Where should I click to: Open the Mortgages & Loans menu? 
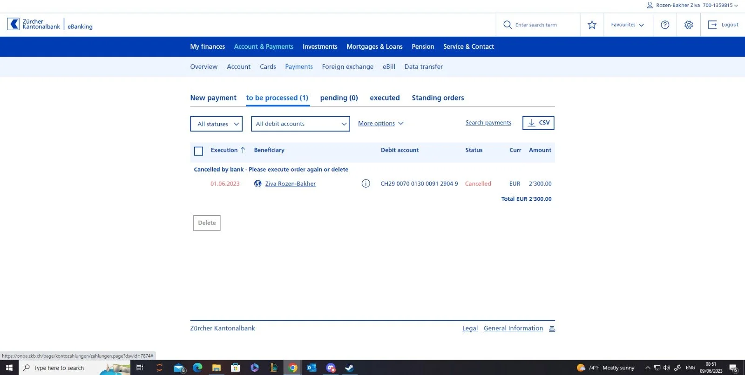[x=374, y=46]
